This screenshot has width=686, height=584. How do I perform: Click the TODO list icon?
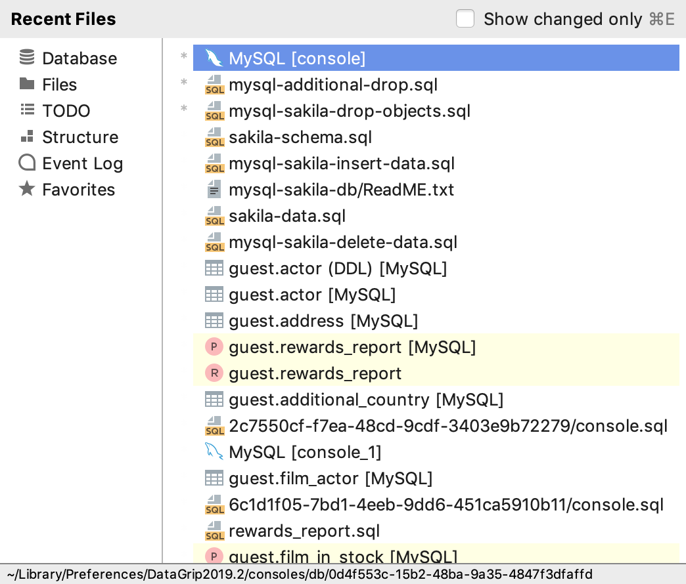click(27, 110)
